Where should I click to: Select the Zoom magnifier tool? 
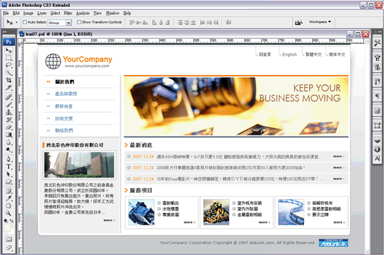(x=9, y=213)
